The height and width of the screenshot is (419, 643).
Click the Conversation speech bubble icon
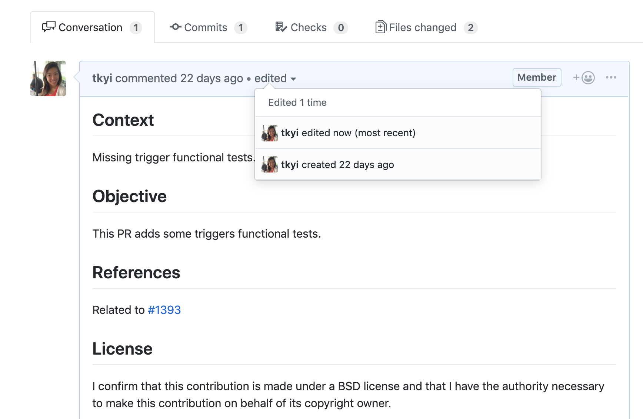(x=49, y=27)
